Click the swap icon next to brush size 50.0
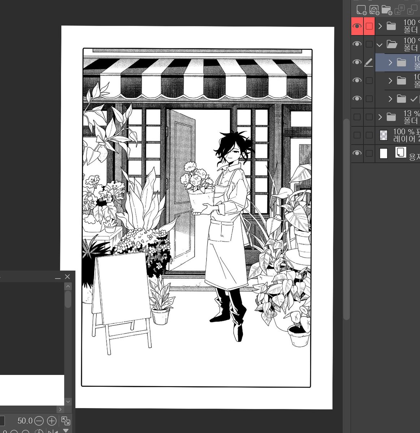The width and height of the screenshot is (420, 433). [65, 420]
